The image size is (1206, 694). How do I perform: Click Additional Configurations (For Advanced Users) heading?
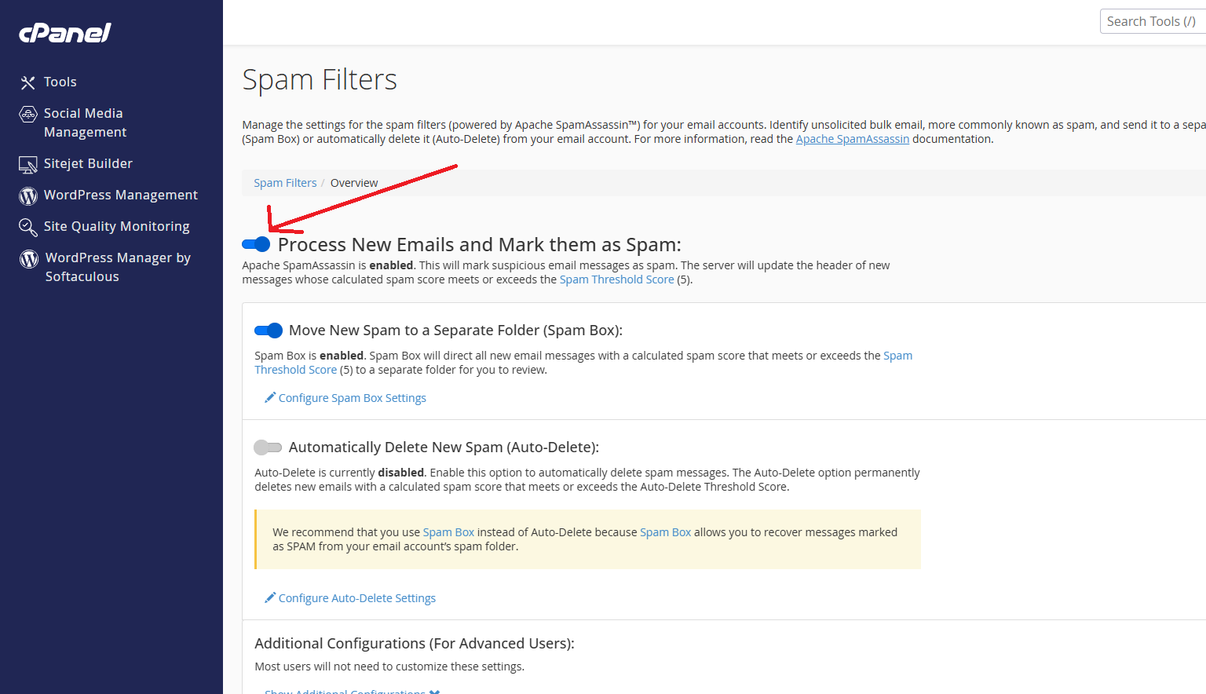415,644
